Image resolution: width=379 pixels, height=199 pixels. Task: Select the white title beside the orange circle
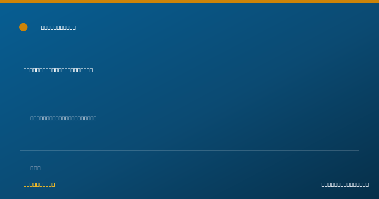point(58,27)
